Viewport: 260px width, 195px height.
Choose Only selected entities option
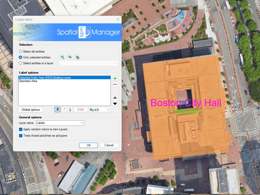tap(35, 57)
